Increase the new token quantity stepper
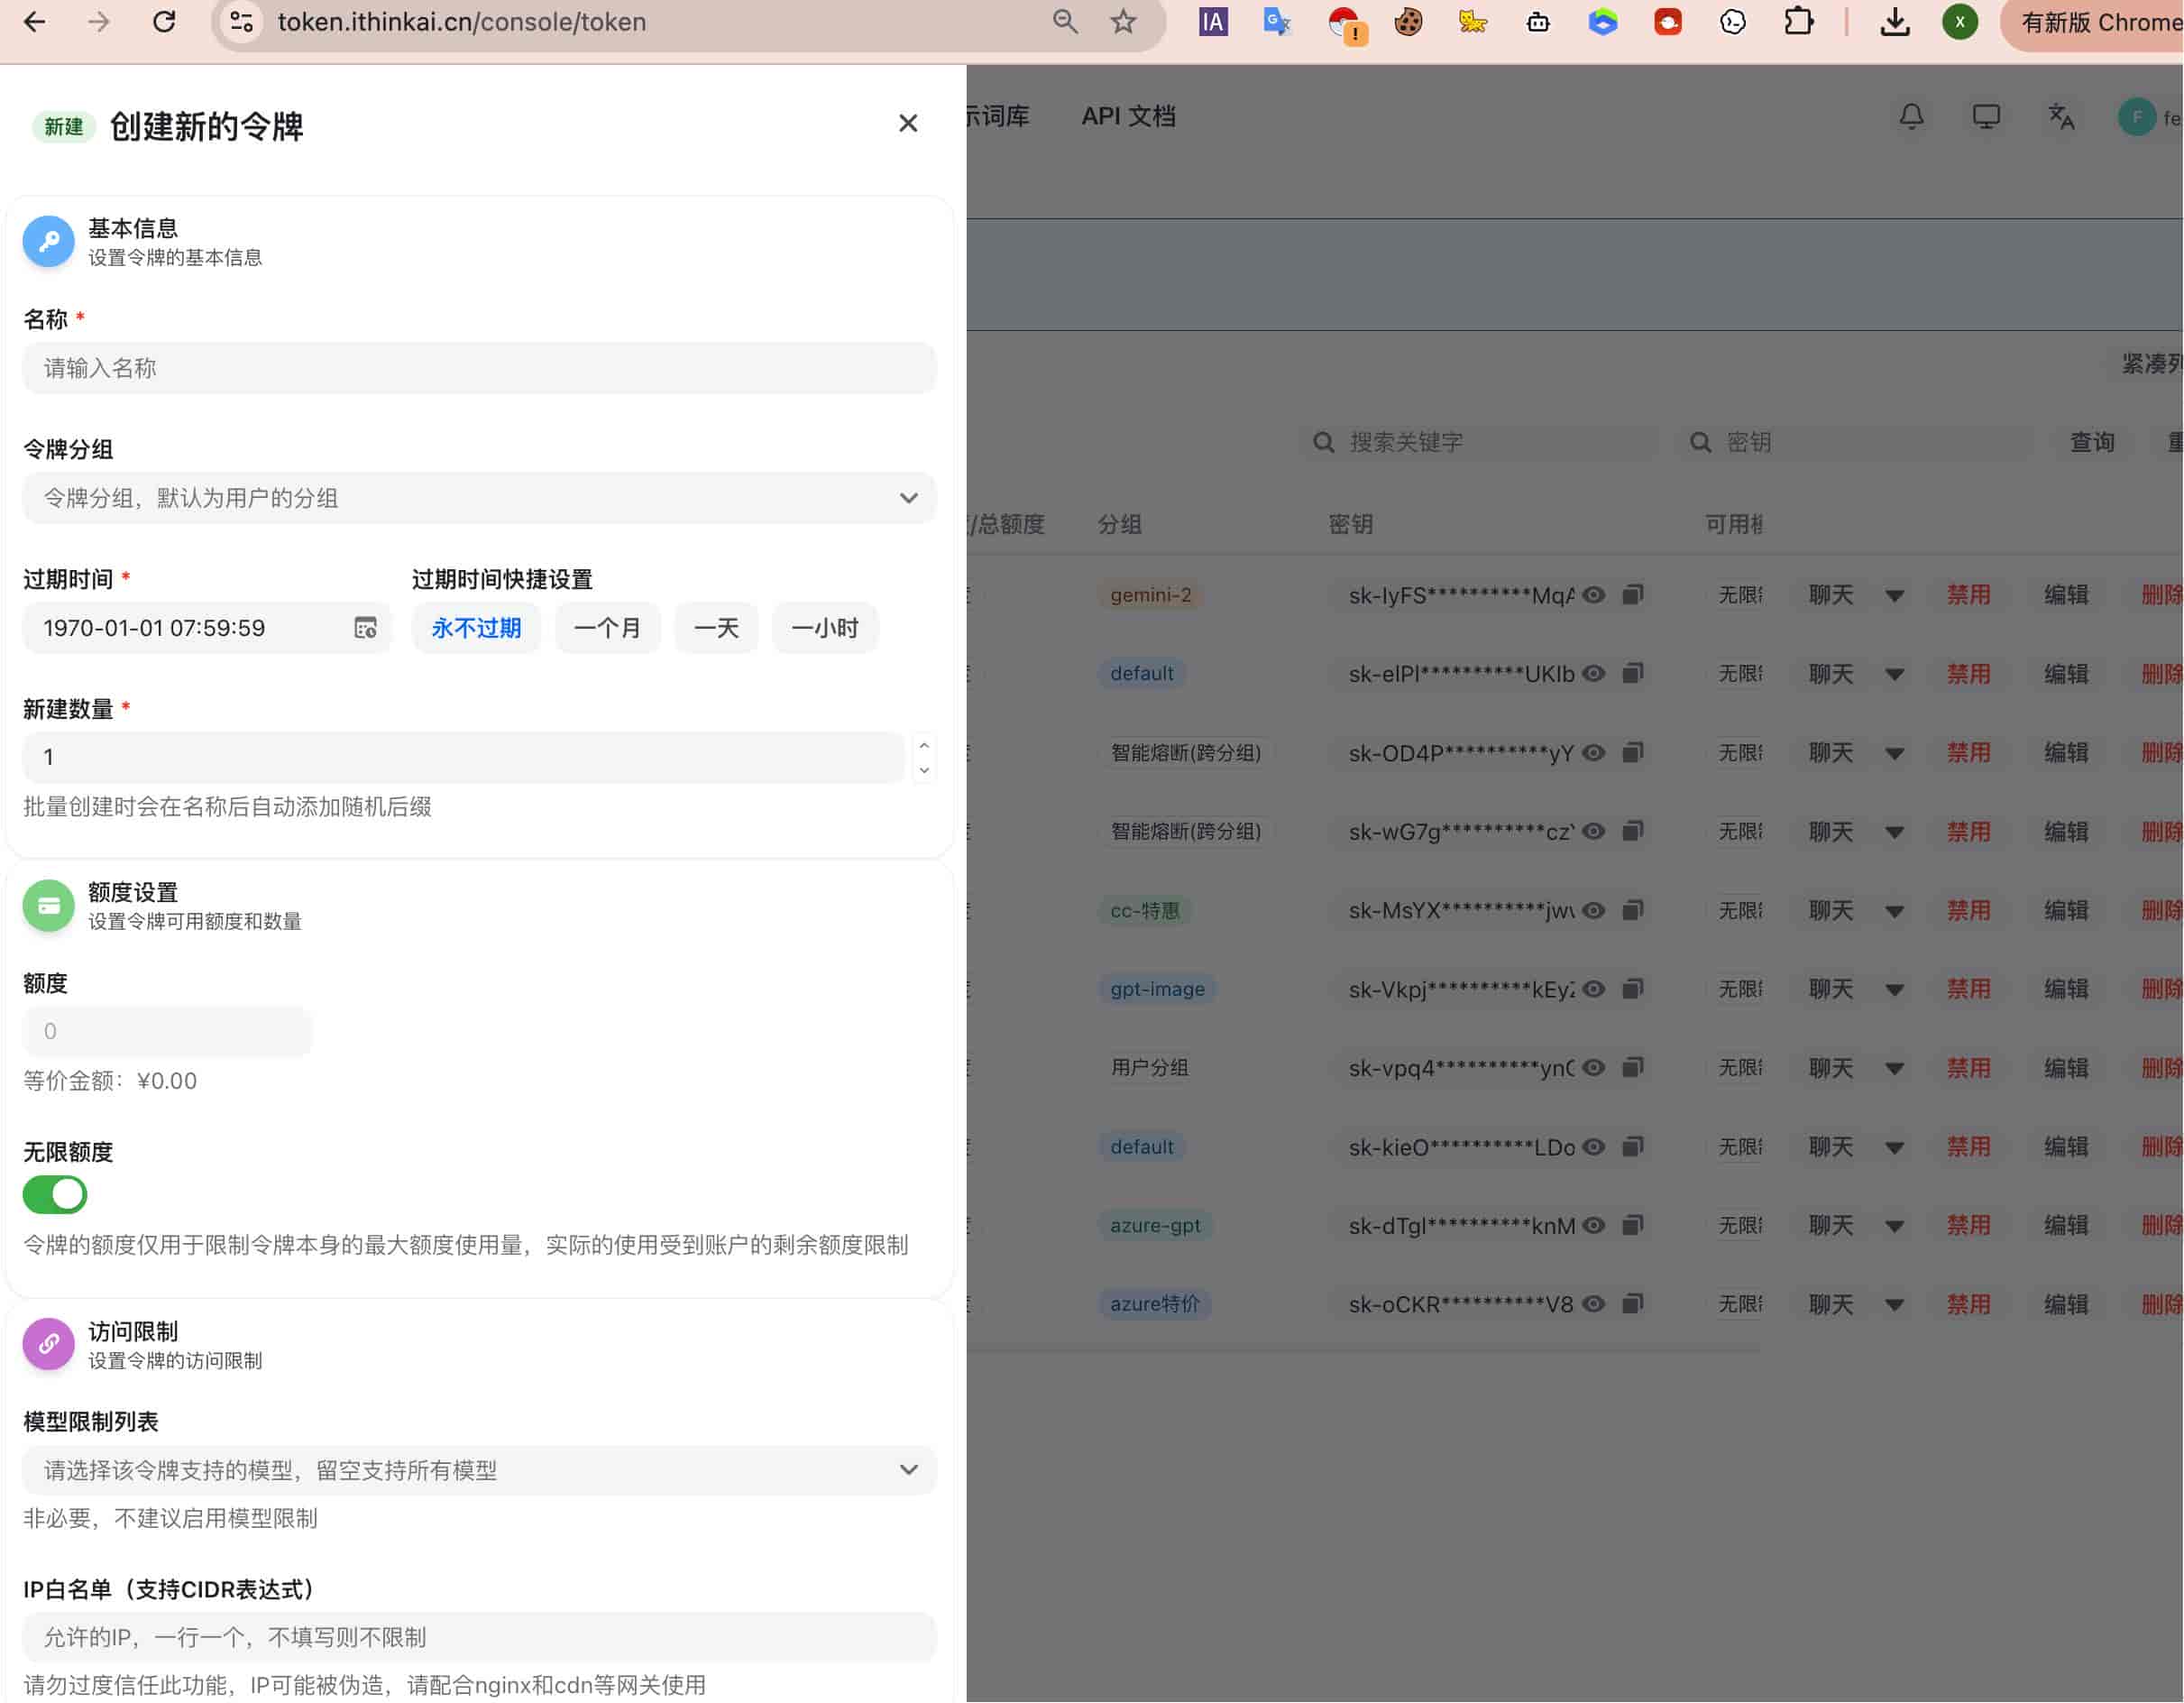Screen dimensions: 2184x1703 [924, 745]
